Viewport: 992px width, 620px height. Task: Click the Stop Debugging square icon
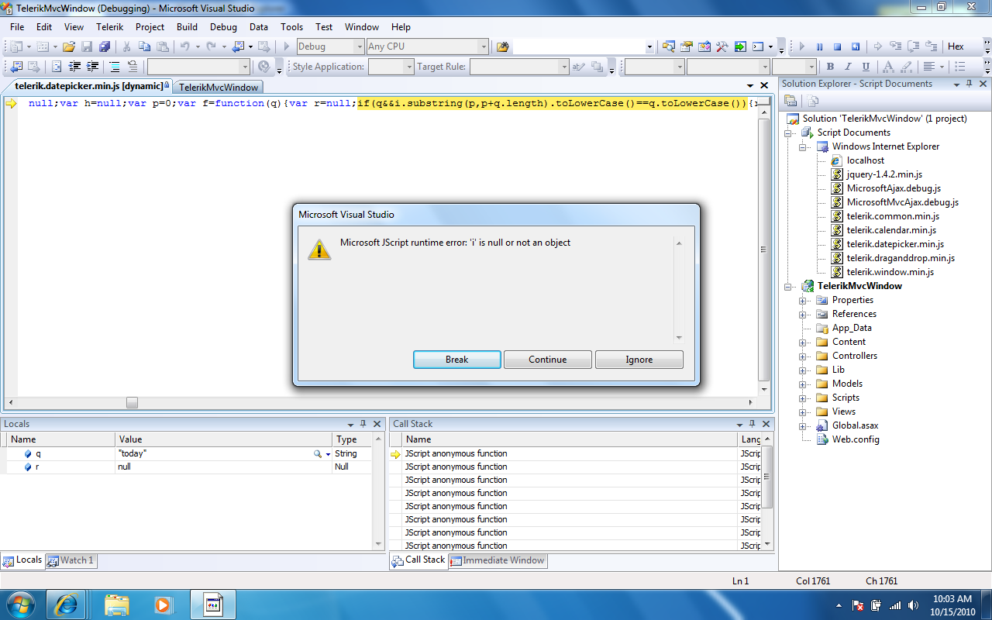coord(837,46)
